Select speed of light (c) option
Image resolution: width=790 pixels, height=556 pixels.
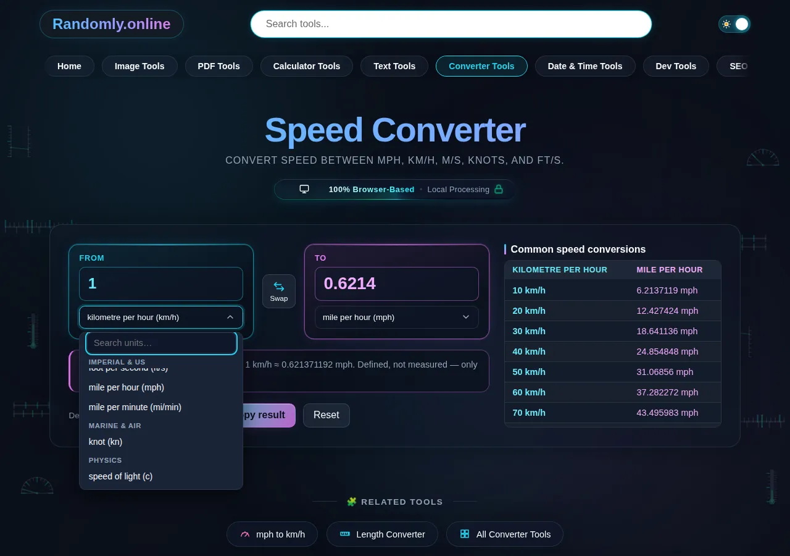tap(161, 476)
